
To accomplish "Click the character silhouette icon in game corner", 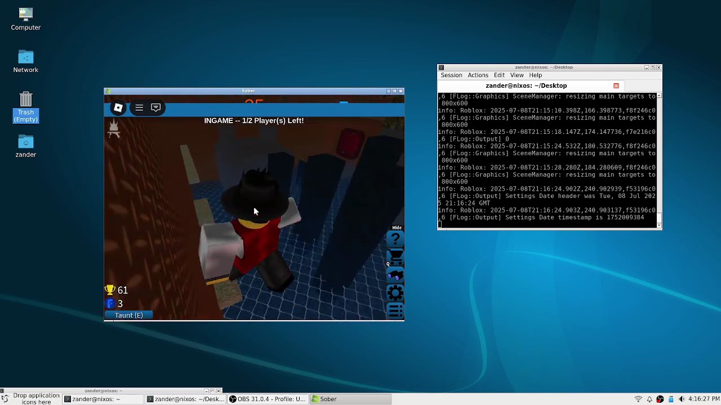I will pos(114,129).
